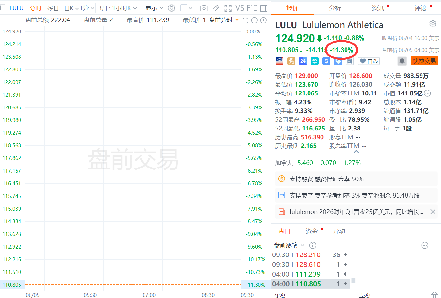Screen dimensions: 441x298
Task: Click the blue 24-hour trading icon
Action: click(303, 61)
